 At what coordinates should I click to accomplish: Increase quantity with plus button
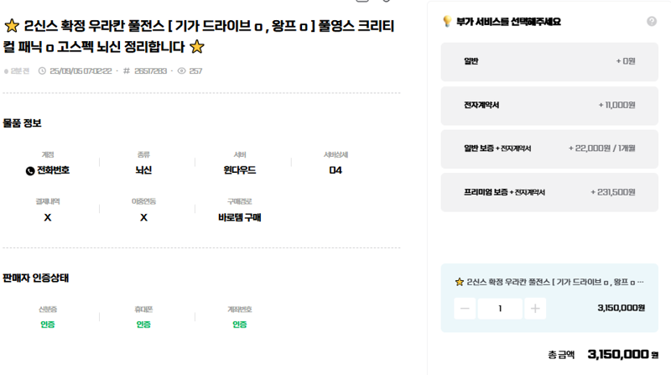[x=535, y=309]
